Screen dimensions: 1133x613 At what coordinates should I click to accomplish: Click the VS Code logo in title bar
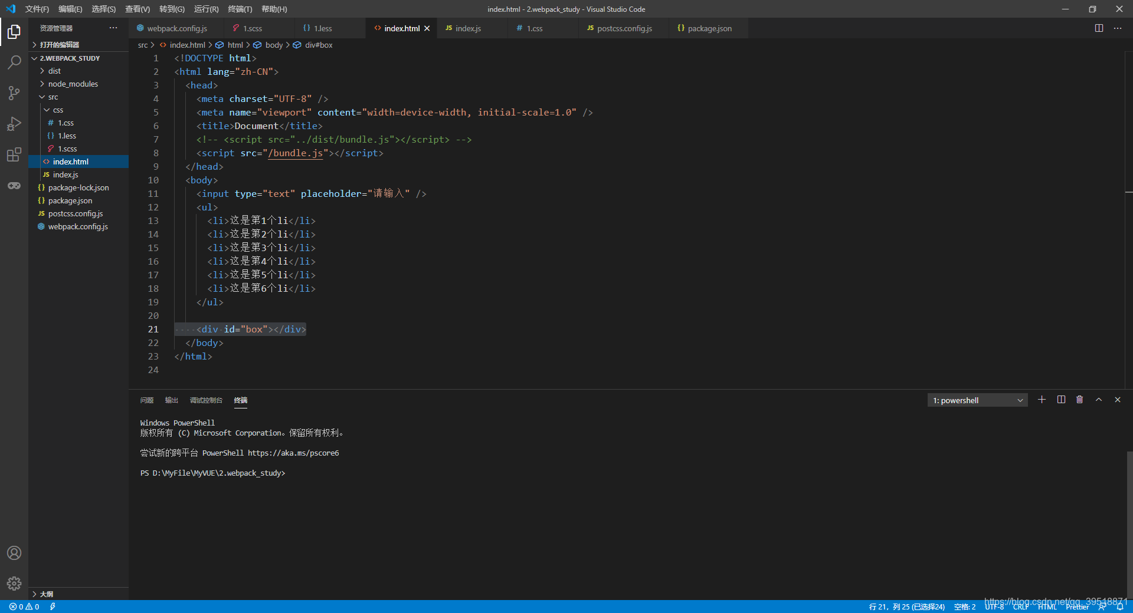tap(11, 9)
